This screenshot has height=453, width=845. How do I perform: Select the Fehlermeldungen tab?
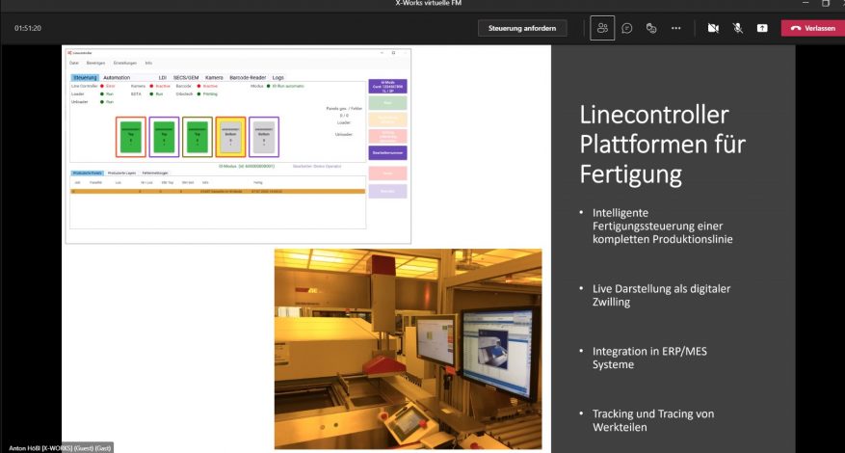(x=156, y=173)
